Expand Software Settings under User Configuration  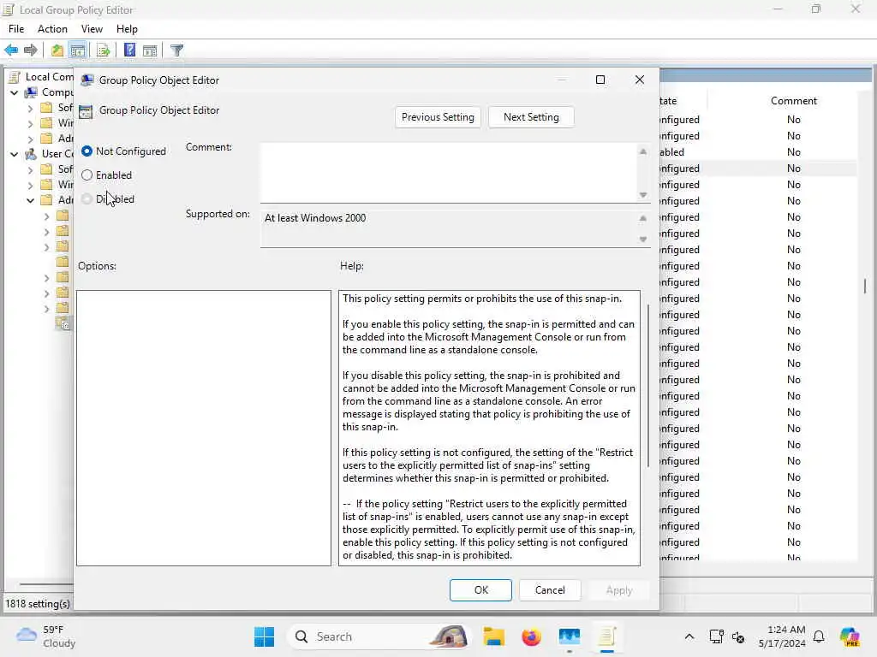(x=31, y=169)
